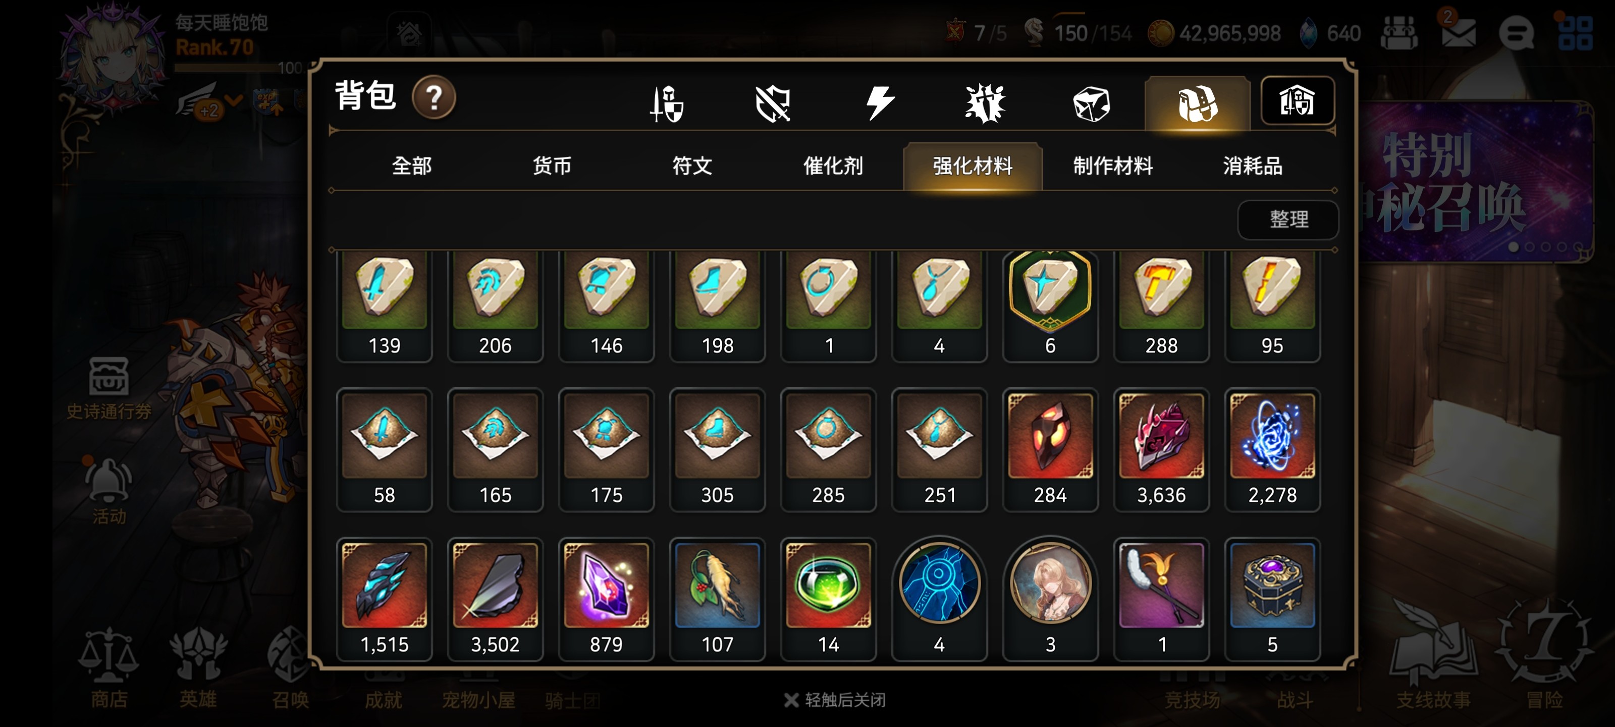This screenshot has width=1615, height=727.
Task: Select the crossed-out shield category icon
Action: point(772,103)
